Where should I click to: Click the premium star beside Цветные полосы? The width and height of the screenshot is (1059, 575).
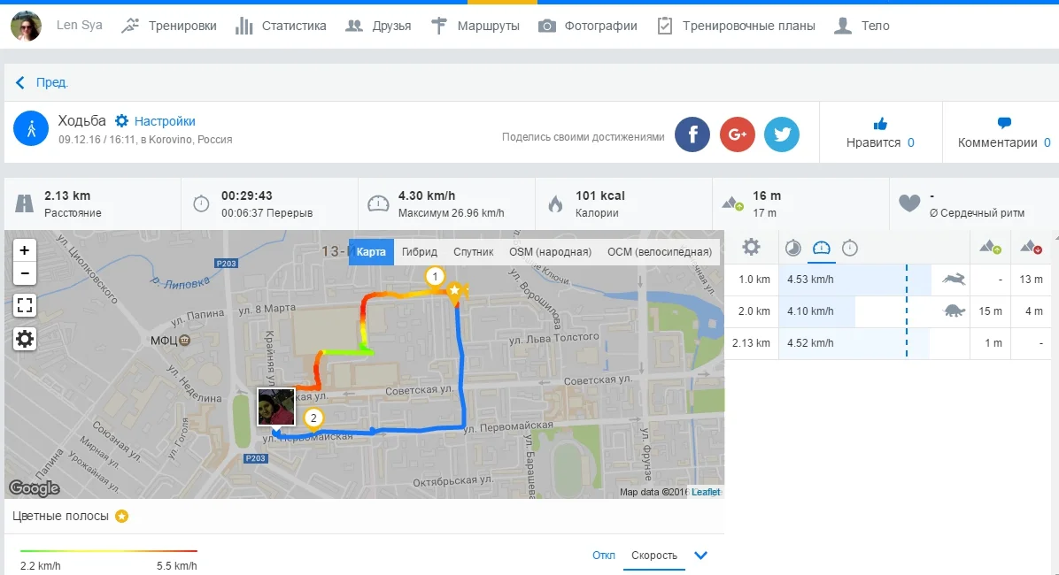click(121, 517)
